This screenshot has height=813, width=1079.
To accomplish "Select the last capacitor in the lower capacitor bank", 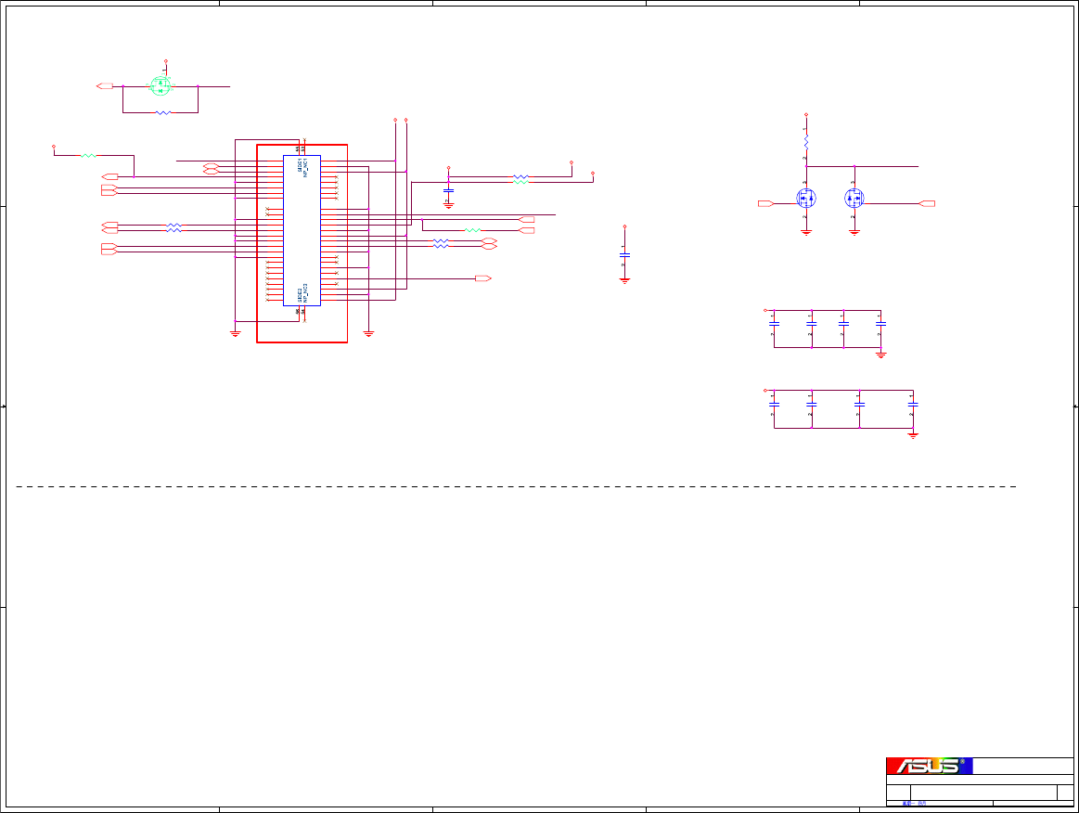I will pos(913,404).
